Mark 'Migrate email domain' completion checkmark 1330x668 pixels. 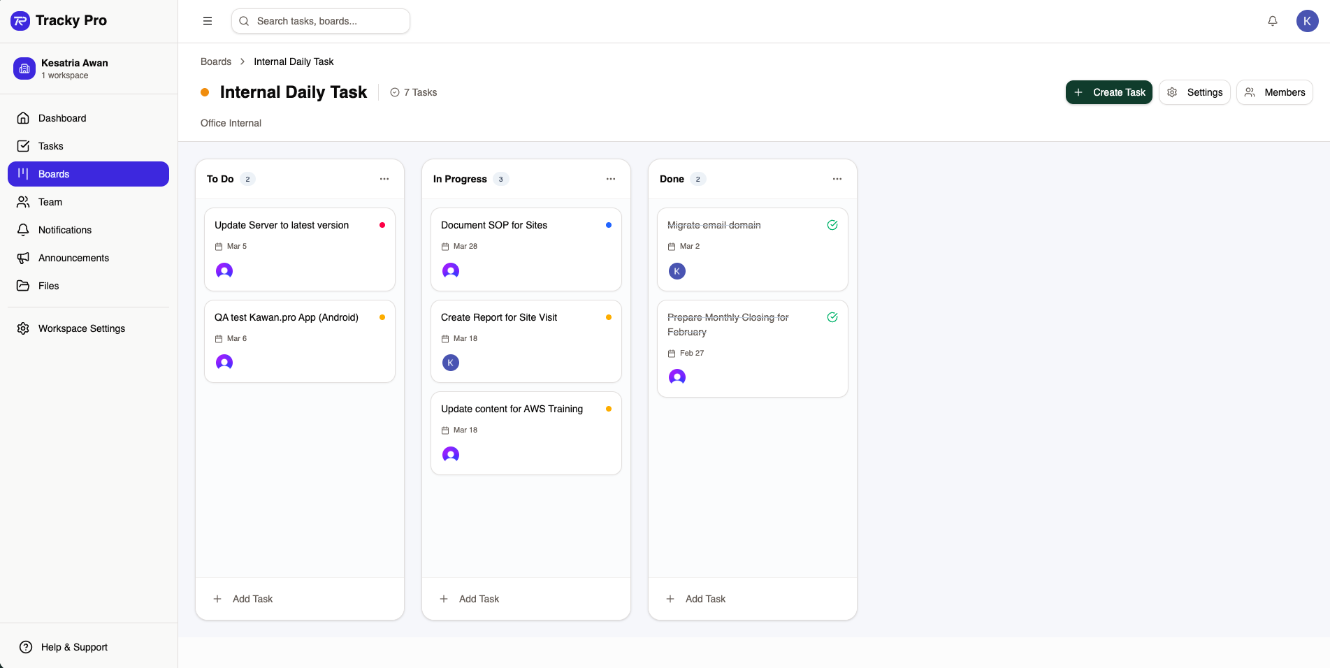[832, 225]
